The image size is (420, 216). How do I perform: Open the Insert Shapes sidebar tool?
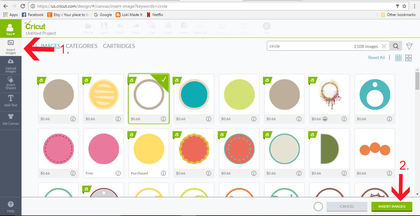pyautogui.click(x=11, y=84)
